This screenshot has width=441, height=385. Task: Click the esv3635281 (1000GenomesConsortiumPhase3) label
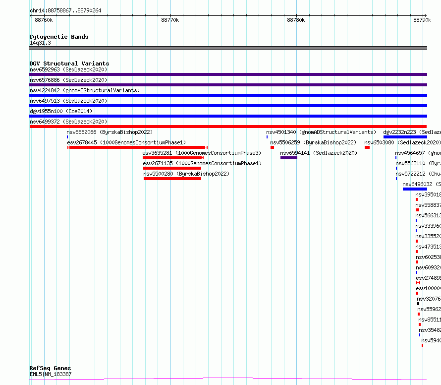point(202,153)
